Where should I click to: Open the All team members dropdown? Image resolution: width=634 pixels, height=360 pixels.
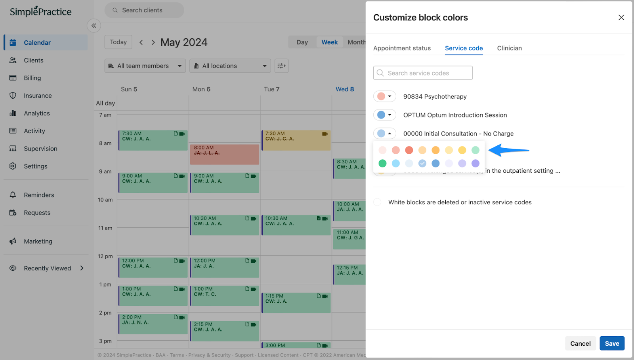pyautogui.click(x=145, y=66)
